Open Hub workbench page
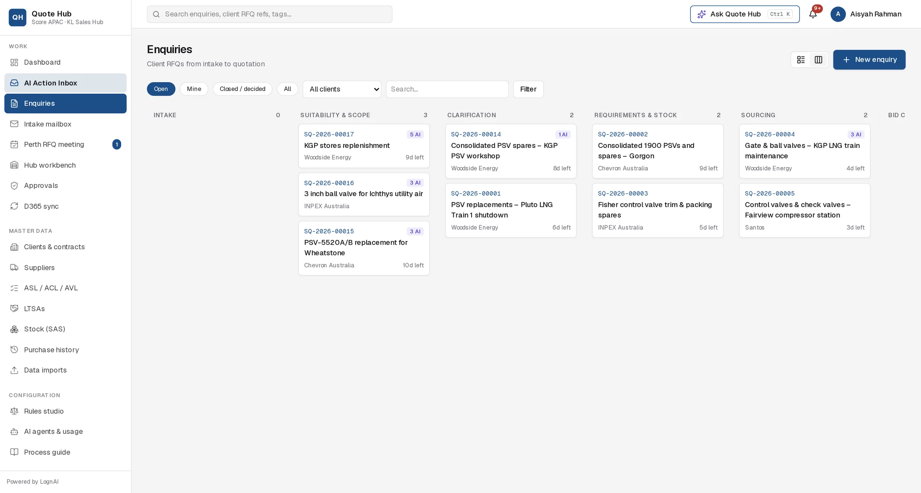Viewport: 921px width, 493px height. coord(65,165)
